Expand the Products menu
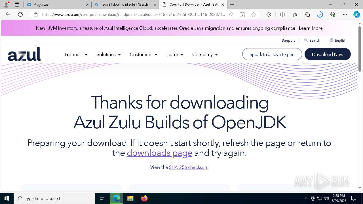This screenshot has width=363, height=204. coord(76,54)
